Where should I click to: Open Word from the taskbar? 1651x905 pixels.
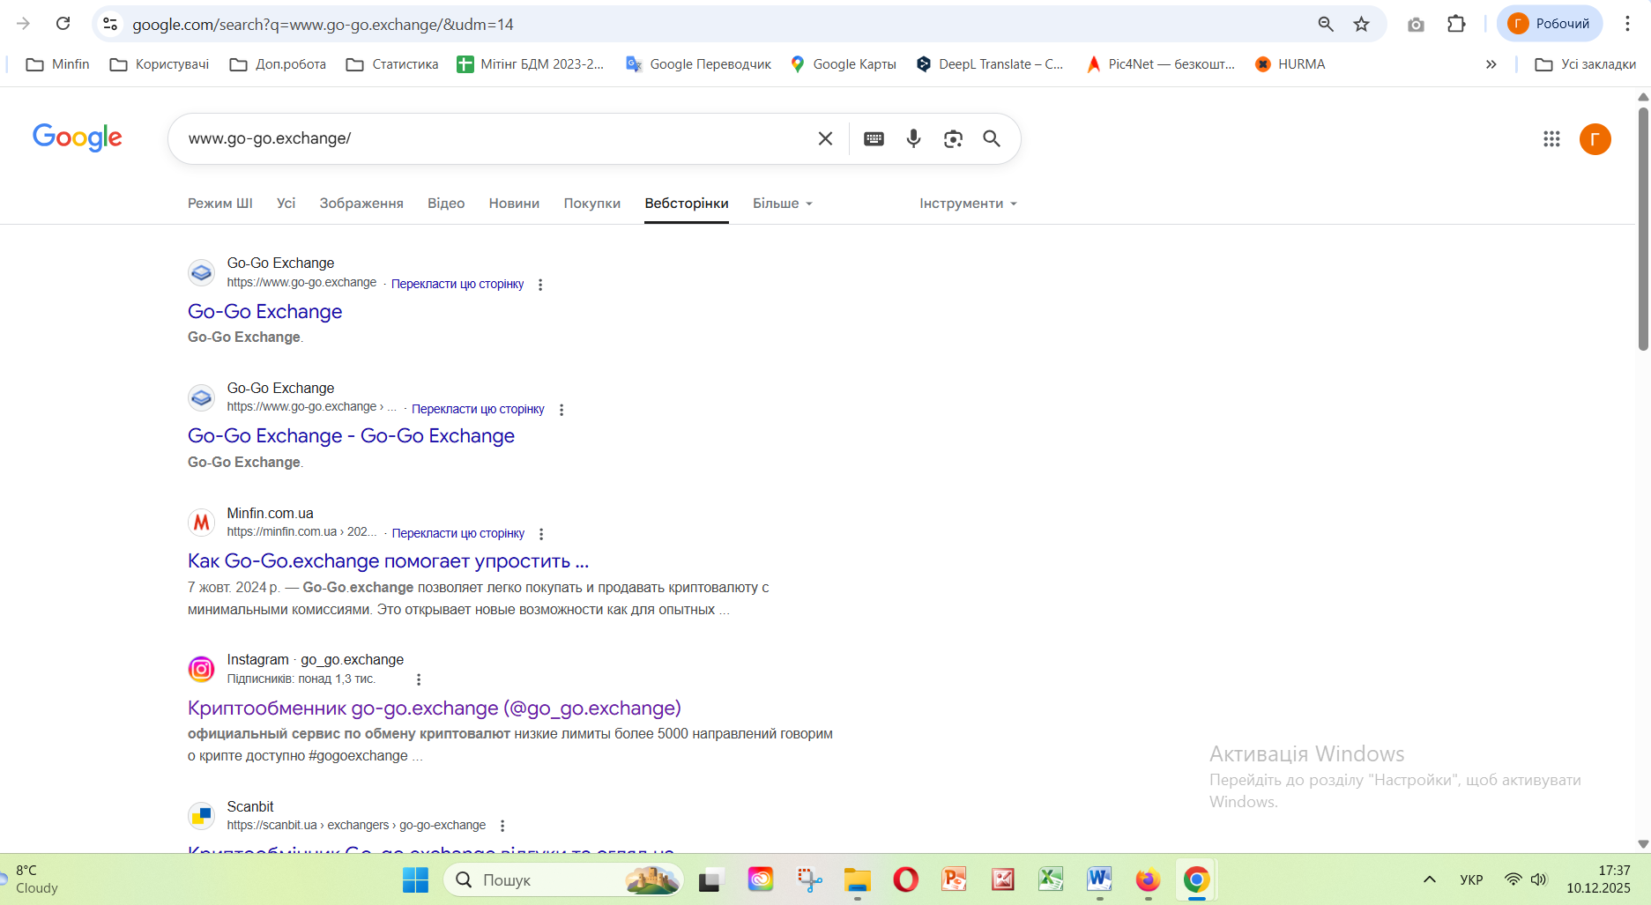click(1099, 879)
